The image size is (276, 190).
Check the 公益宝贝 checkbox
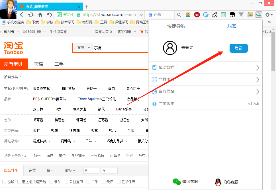point(66,181)
